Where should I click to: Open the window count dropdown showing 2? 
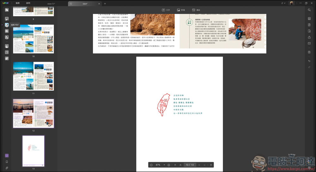point(283,3)
